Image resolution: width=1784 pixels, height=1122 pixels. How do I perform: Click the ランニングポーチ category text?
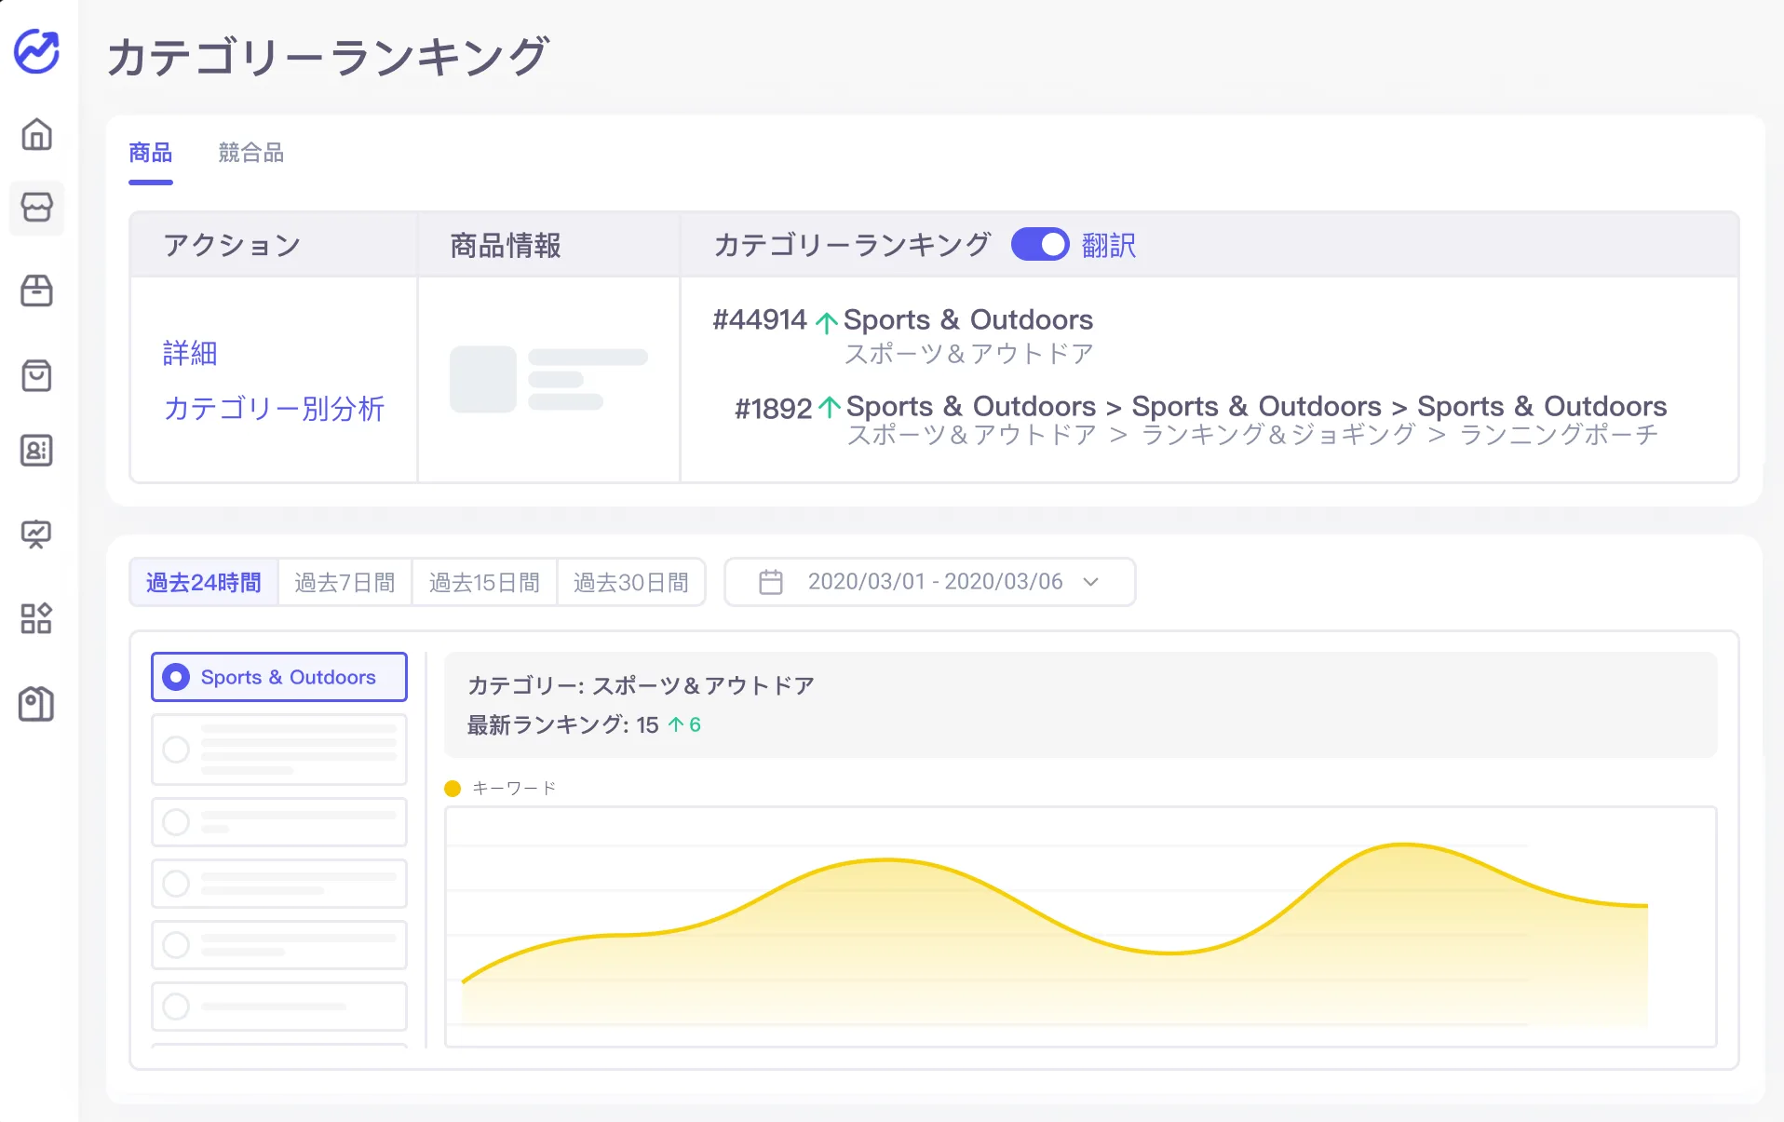pos(1560,435)
